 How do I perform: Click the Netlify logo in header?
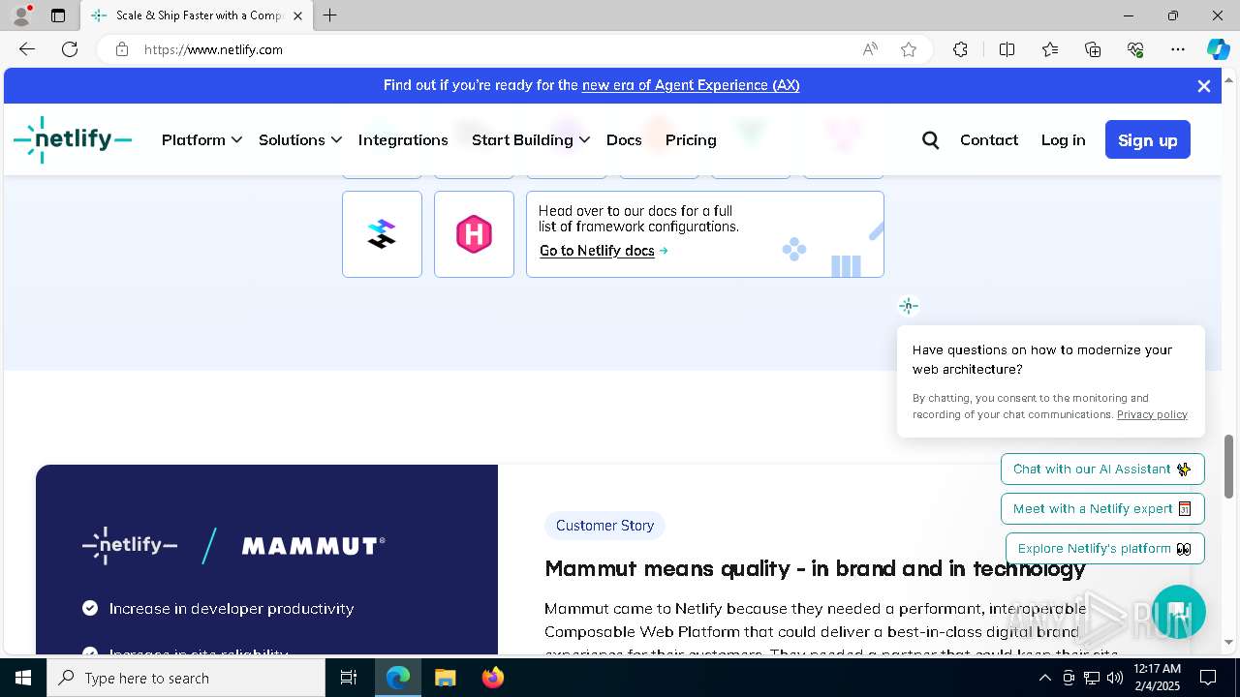[73, 139]
